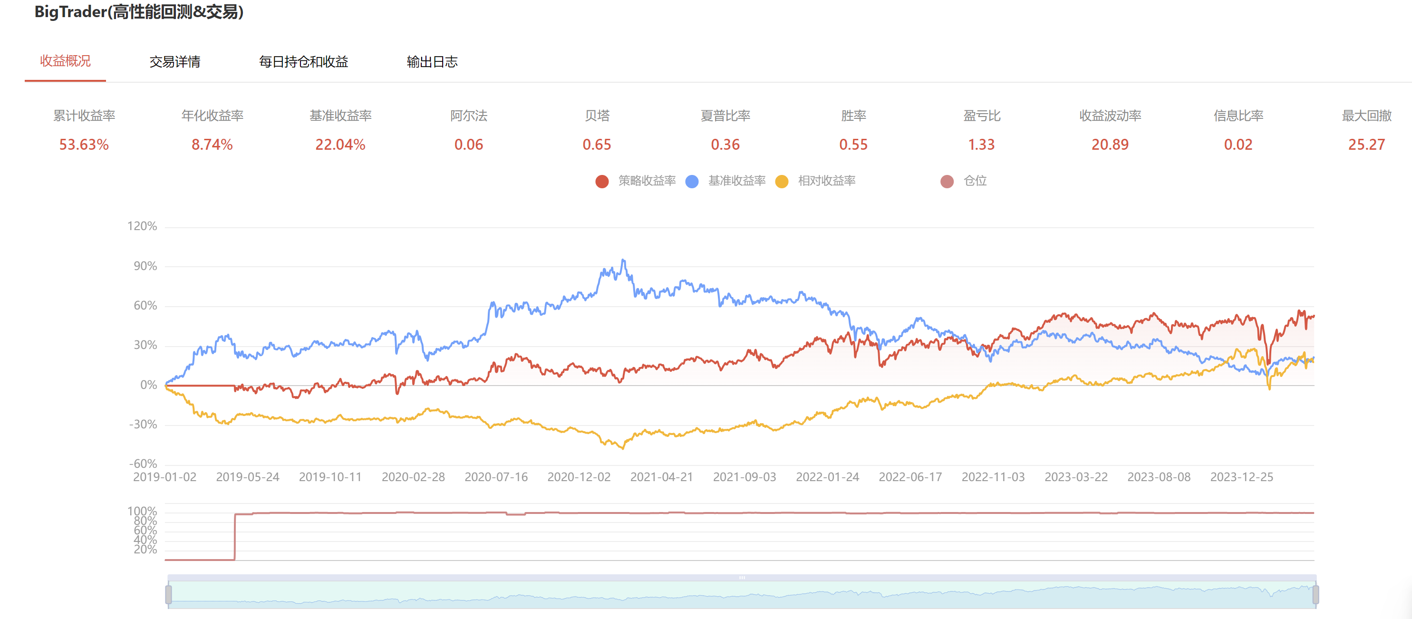This screenshot has width=1412, height=619.
Task: Switch to the 收益概况 tab
Action: coord(65,61)
